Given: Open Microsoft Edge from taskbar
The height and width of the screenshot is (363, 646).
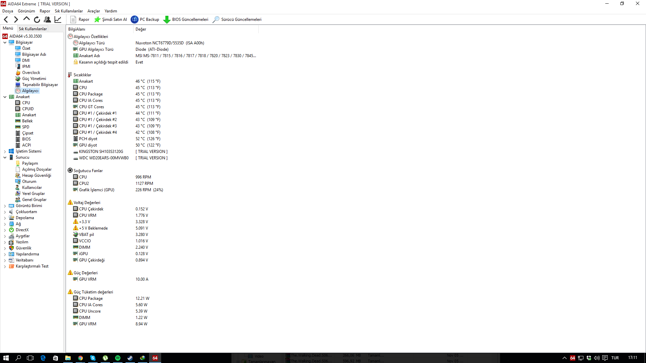Looking at the screenshot, I should click(x=43, y=358).
